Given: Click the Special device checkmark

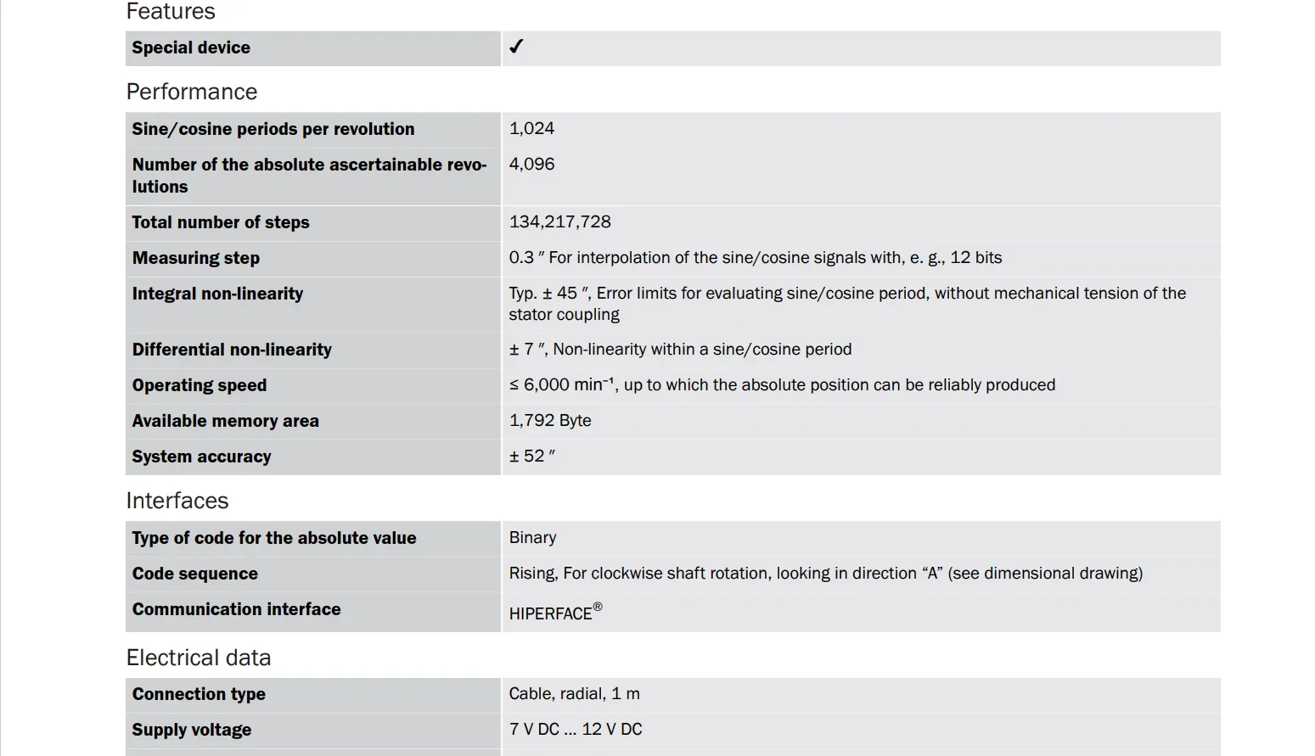Looking at the screenshot, I should 516,47.
